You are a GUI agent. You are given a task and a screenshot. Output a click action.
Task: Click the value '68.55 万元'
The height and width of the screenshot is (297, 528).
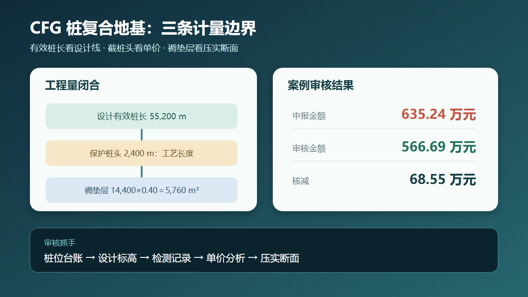click(x=443, y=180)
